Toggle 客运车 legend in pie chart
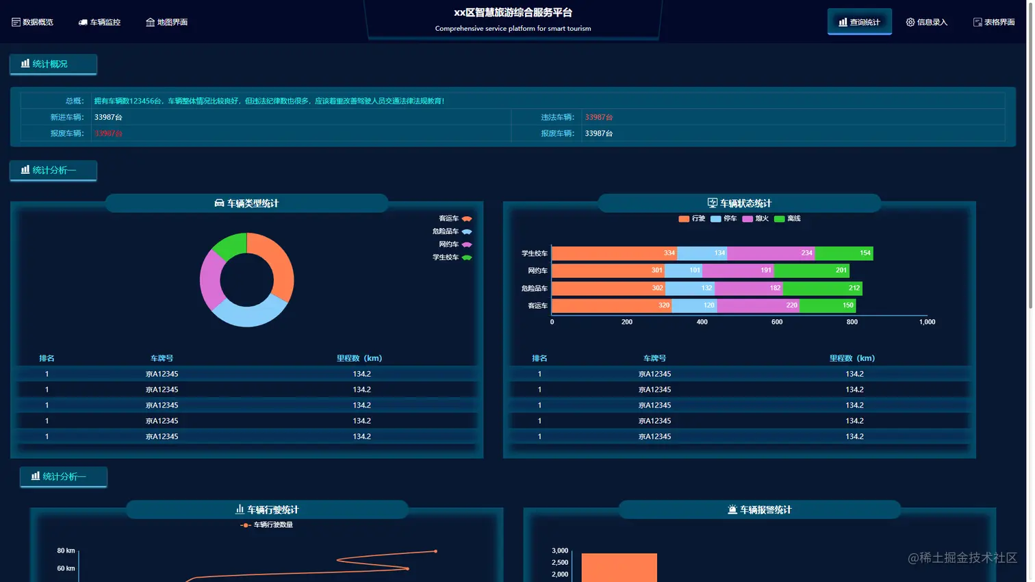The image size is (1035, 582). (x=455, y=218)
